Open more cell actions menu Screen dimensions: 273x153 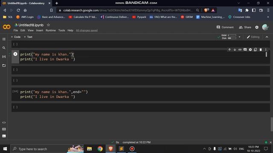266,50
